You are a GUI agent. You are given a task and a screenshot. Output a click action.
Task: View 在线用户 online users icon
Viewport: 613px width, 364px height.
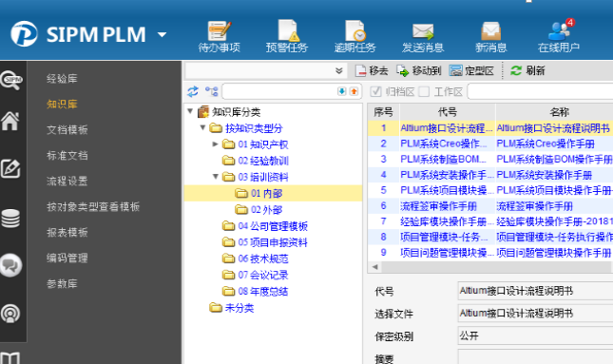560,30
